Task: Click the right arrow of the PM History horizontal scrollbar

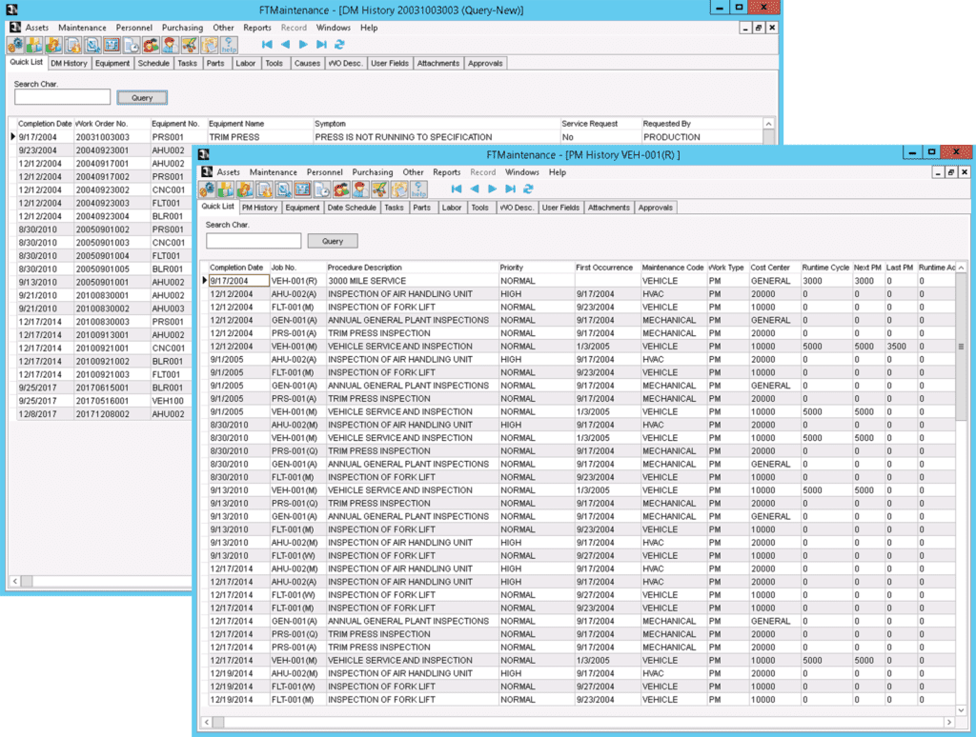Action: pyautogui.click(x=948, y=722)
